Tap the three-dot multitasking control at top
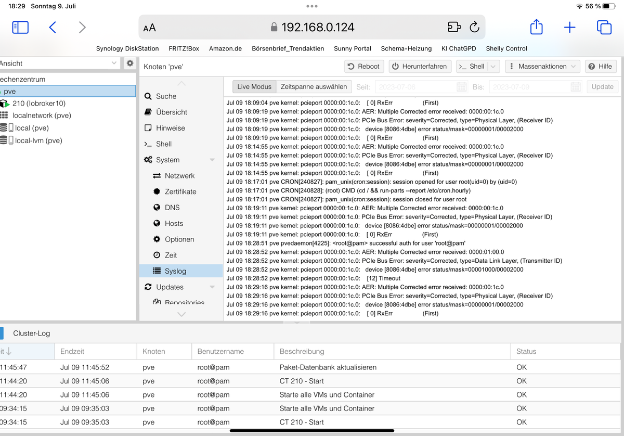 [312, 6]
